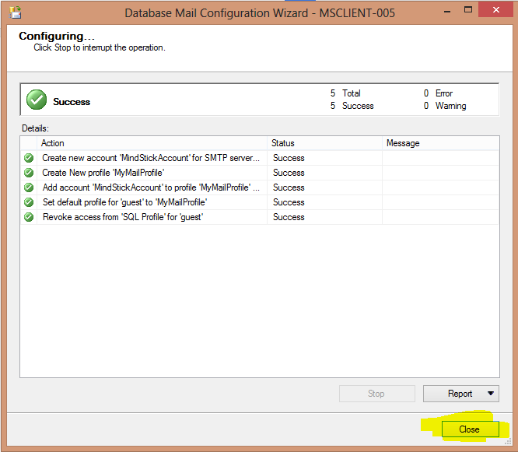Click the large green Success checkmark icon
The height and width of the screenshot is (452, 518).
point(36,100)
